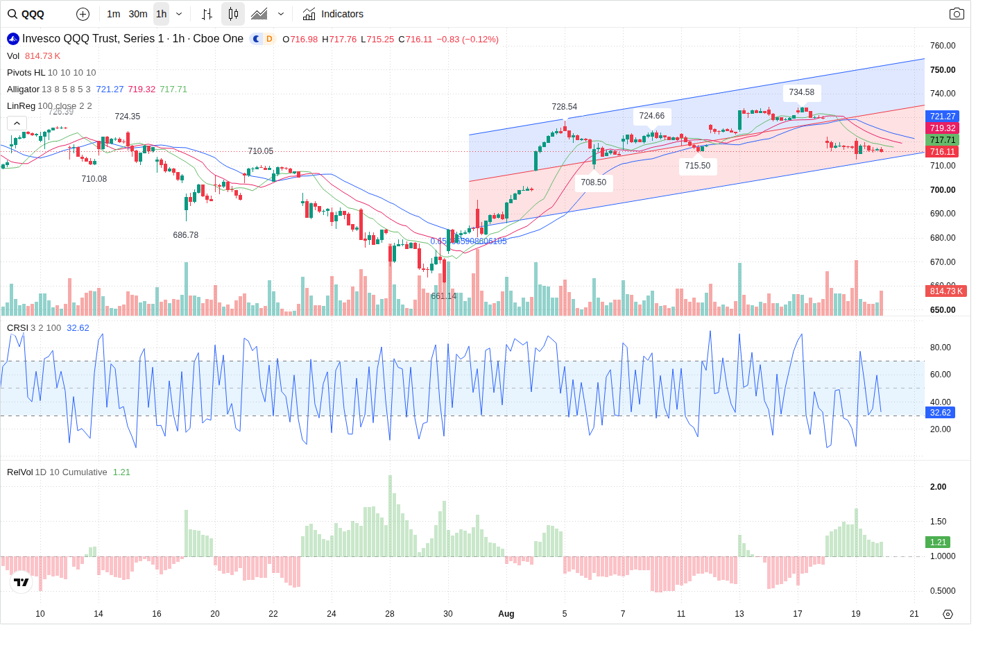Viewport: 985px width, 659px height.
Task: Add a symbol to compare with plus icon
Action: [x=83, y=14]
